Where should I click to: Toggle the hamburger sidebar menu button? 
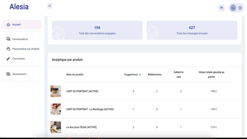point(50,6)
